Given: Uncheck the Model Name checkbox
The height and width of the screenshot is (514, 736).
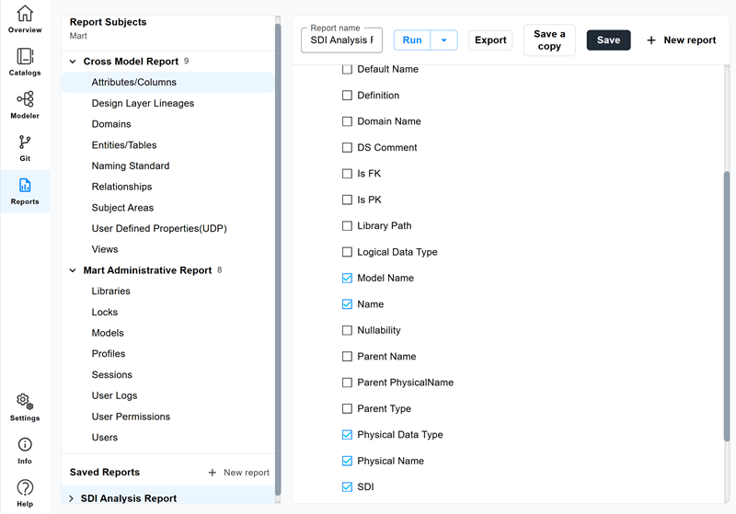Looking at the screenshot, I should tap(347, 278).
